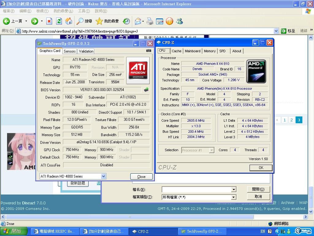Open the IE Favorites menu

pyautogui.click(x=63, y=11)
